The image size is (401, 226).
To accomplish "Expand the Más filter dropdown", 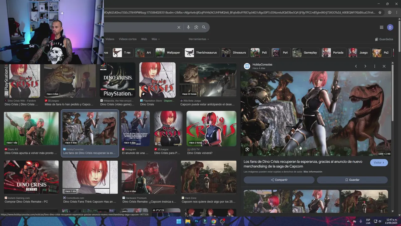I will (155, 39).
